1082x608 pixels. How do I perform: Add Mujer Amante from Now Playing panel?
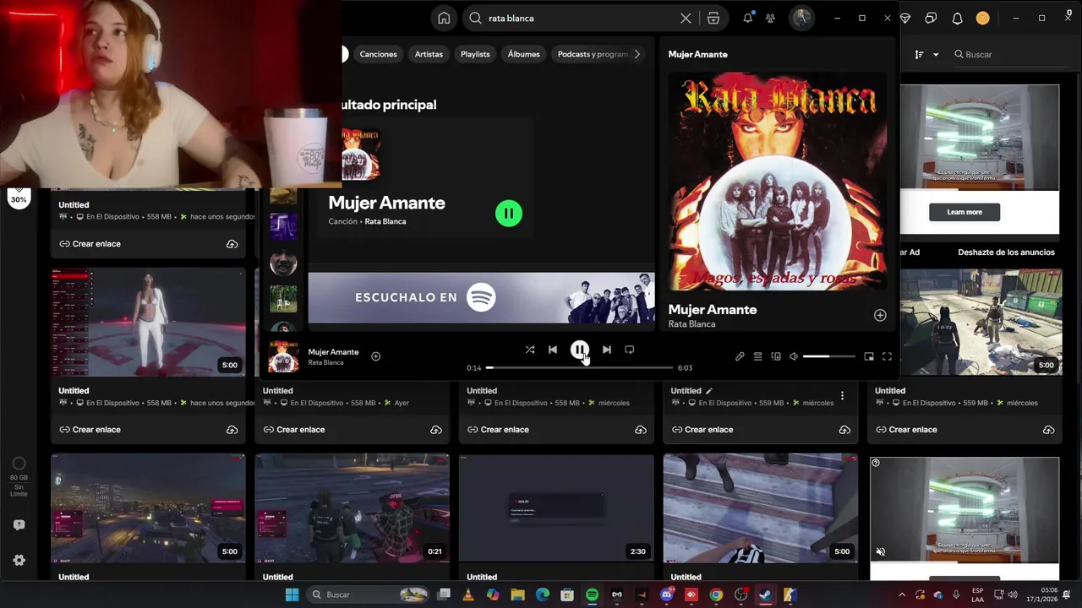[880, 315]
